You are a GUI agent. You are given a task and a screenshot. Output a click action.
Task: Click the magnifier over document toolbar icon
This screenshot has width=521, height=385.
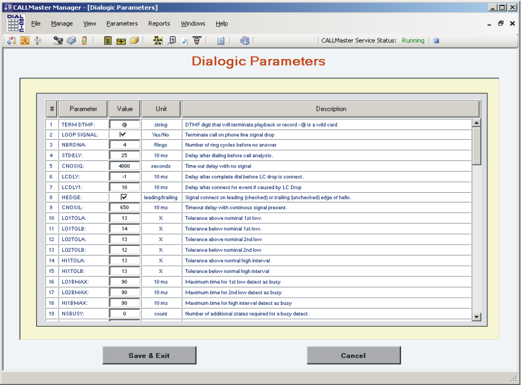click(x=172, y=40)
